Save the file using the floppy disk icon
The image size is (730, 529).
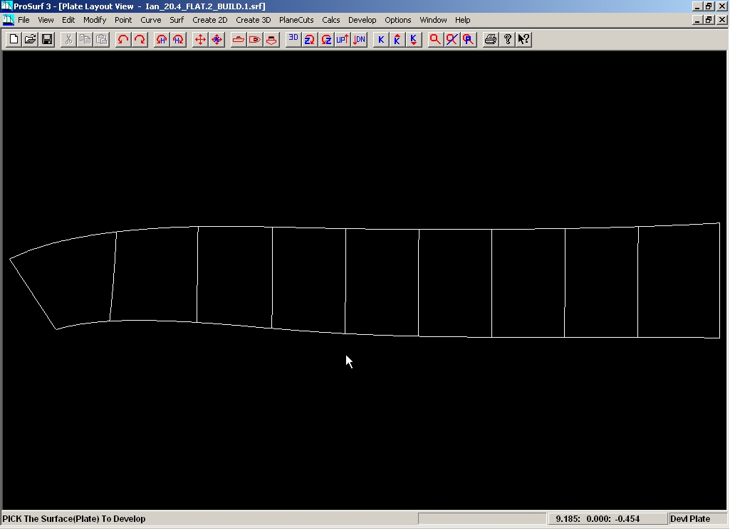tap(47, 40)
